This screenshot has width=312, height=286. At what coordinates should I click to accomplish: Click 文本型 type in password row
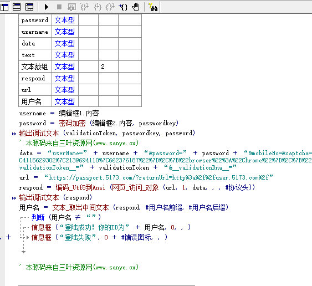coord(65,20)
